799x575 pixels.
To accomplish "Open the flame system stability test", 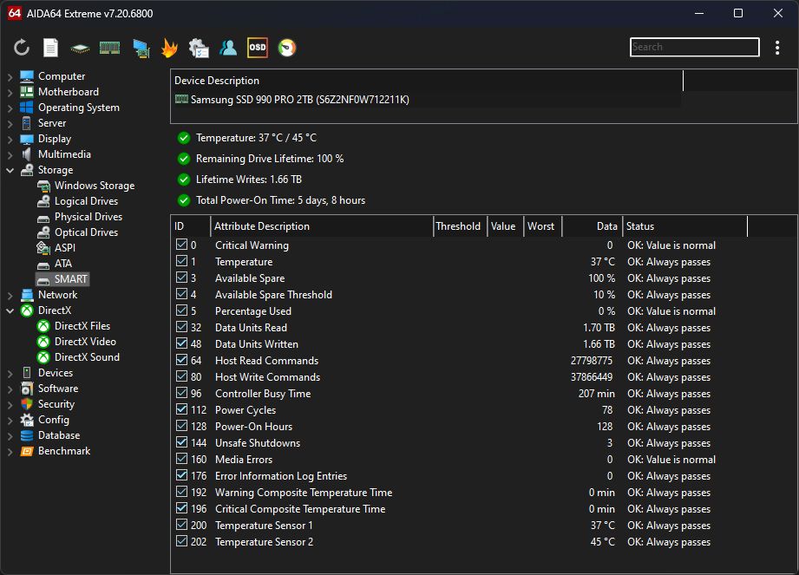I will pyautogui.click(x=169, y=48).
